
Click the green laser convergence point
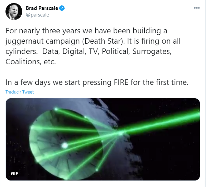pyautogui.click(x=121, y=133)
